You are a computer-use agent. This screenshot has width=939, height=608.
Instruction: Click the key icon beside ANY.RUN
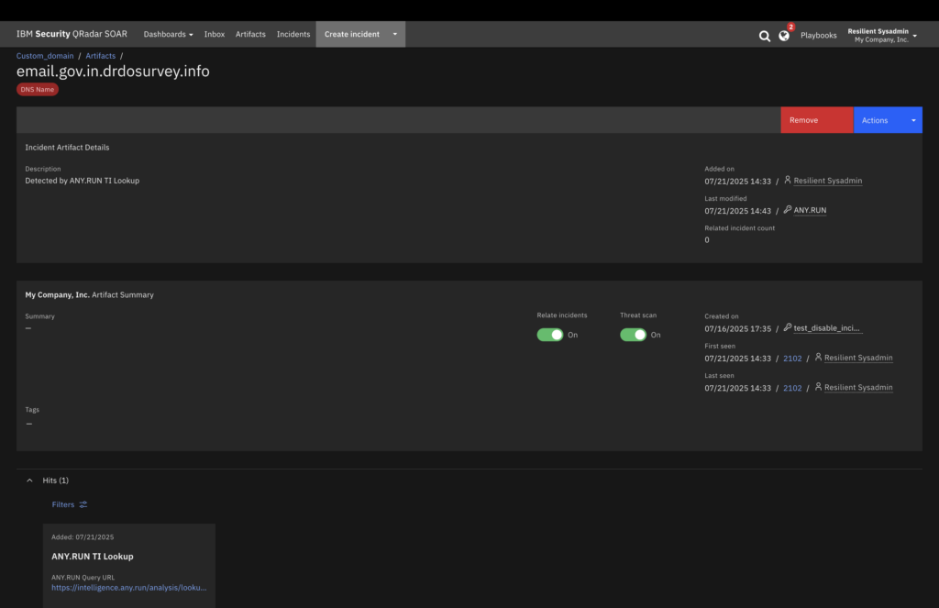(x=787, y=210)
